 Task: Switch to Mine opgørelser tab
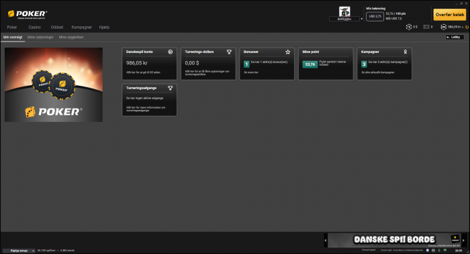tap(71, 37)
